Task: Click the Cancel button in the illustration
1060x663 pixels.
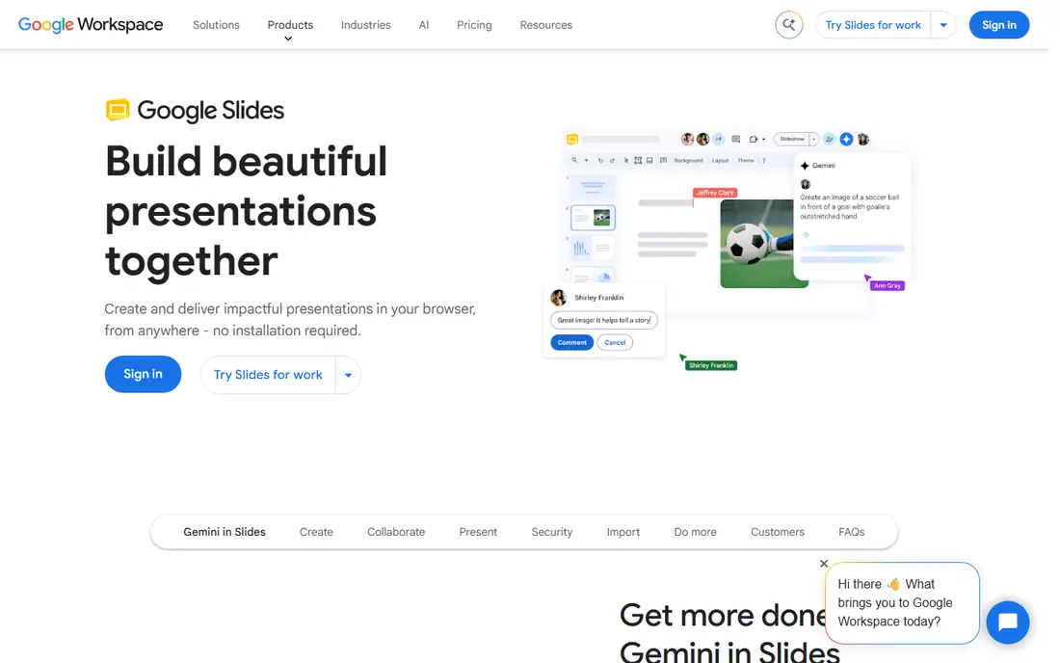Action: tap(615, 343)
